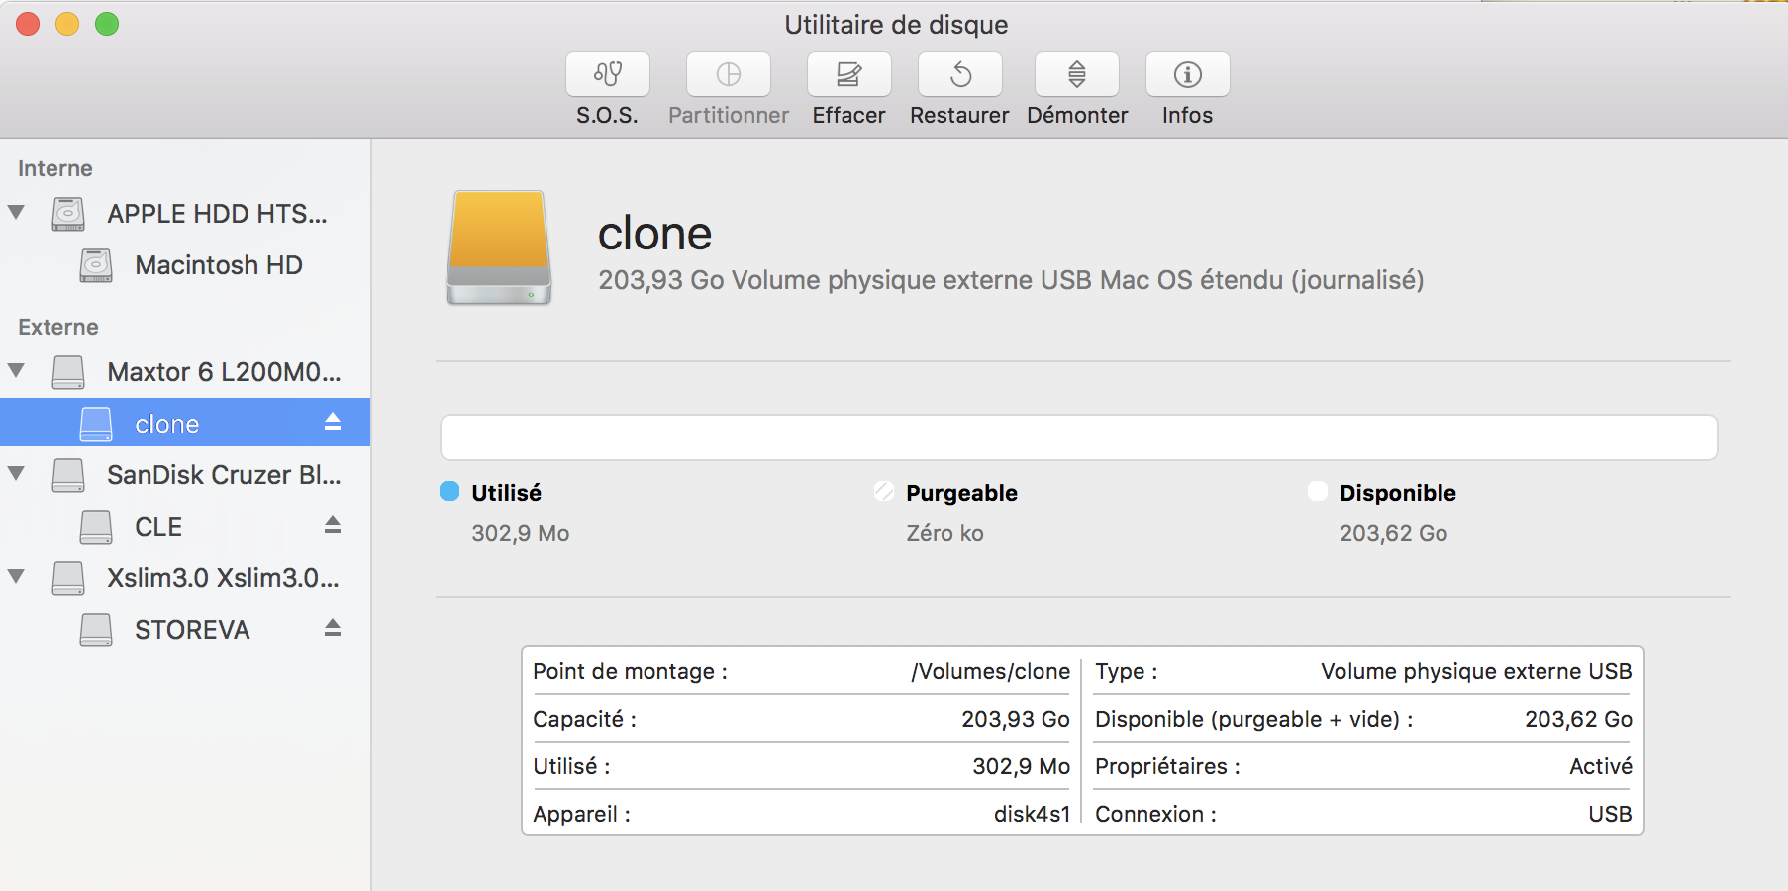
Task: Collapse the Maxtor 6 L200M0 disk
Action: (x=16, y=371)
